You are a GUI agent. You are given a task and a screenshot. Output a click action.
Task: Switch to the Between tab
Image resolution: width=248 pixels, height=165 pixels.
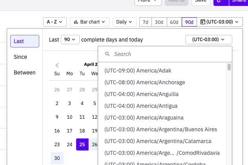pyautogui.click(x=24, y=73)
